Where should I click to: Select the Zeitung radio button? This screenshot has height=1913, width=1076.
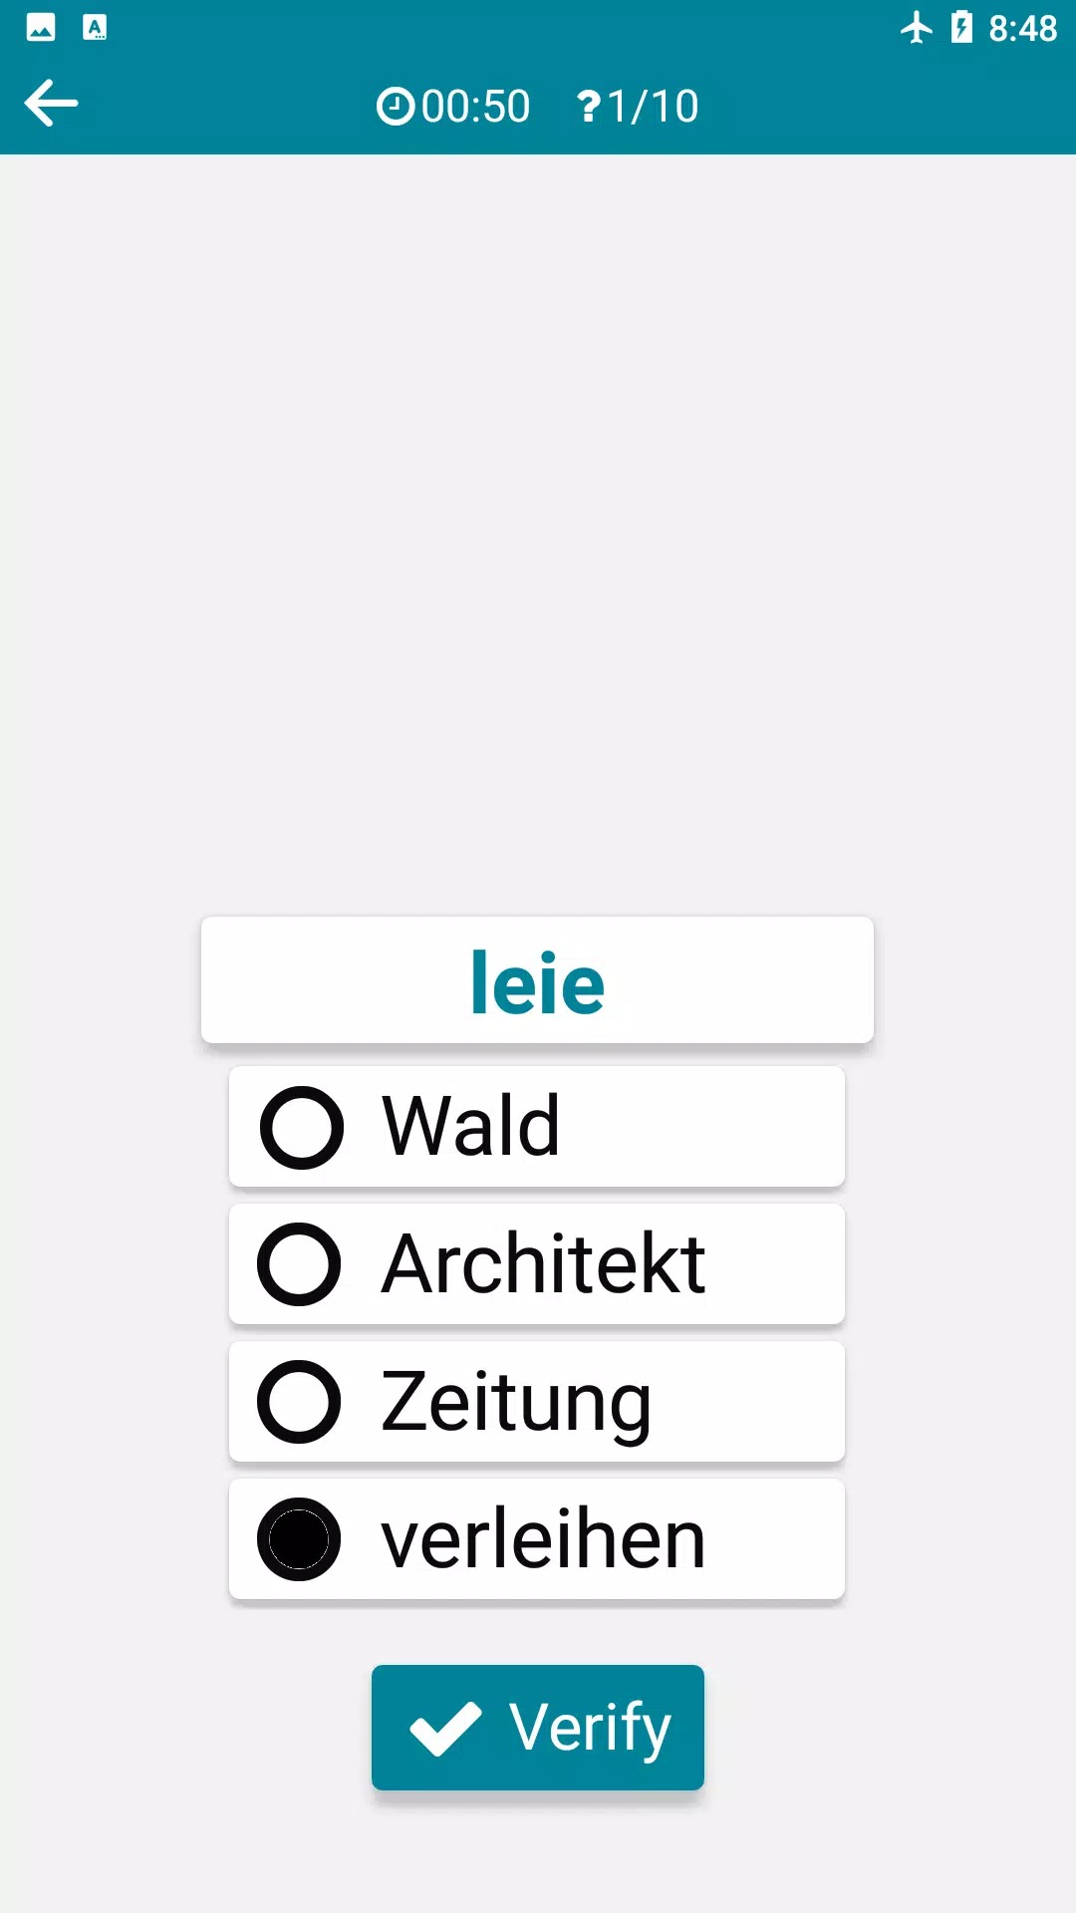click(x=299, y=1402)
